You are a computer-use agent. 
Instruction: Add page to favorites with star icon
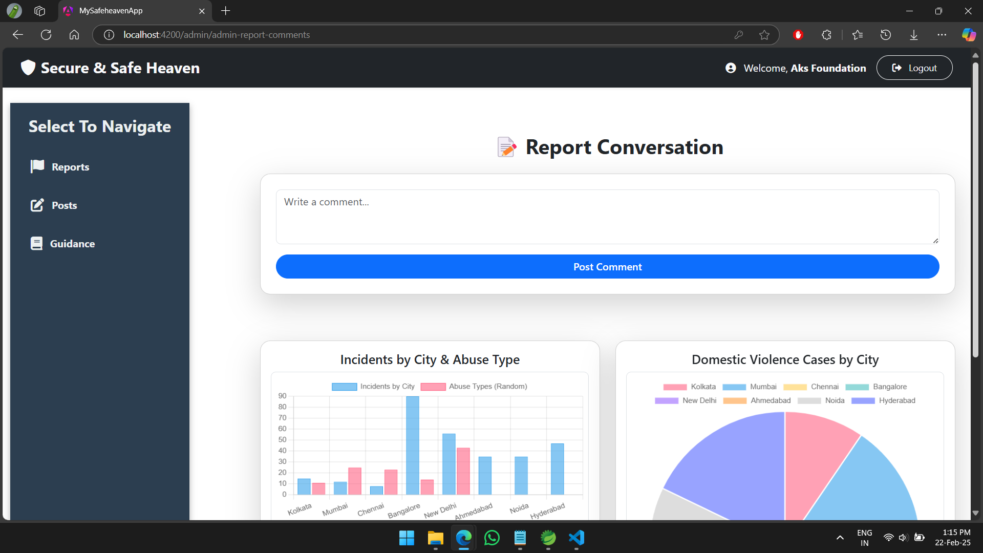[x=764, y=35]
